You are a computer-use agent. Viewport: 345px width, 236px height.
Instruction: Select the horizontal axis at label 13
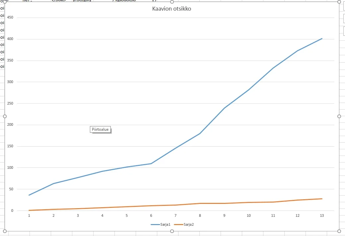point(322,215)
